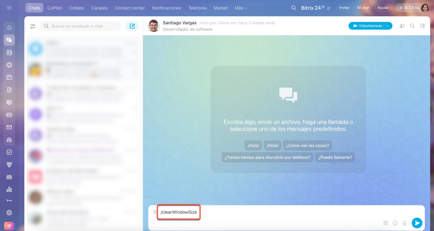Switch to the CoPilot tab
Screen dimensions: 434x231
tap(55, 8)
